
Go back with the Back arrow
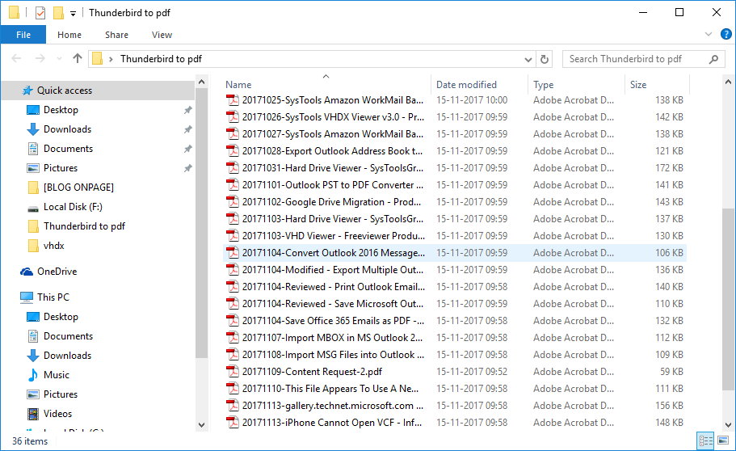pos(16,59)
